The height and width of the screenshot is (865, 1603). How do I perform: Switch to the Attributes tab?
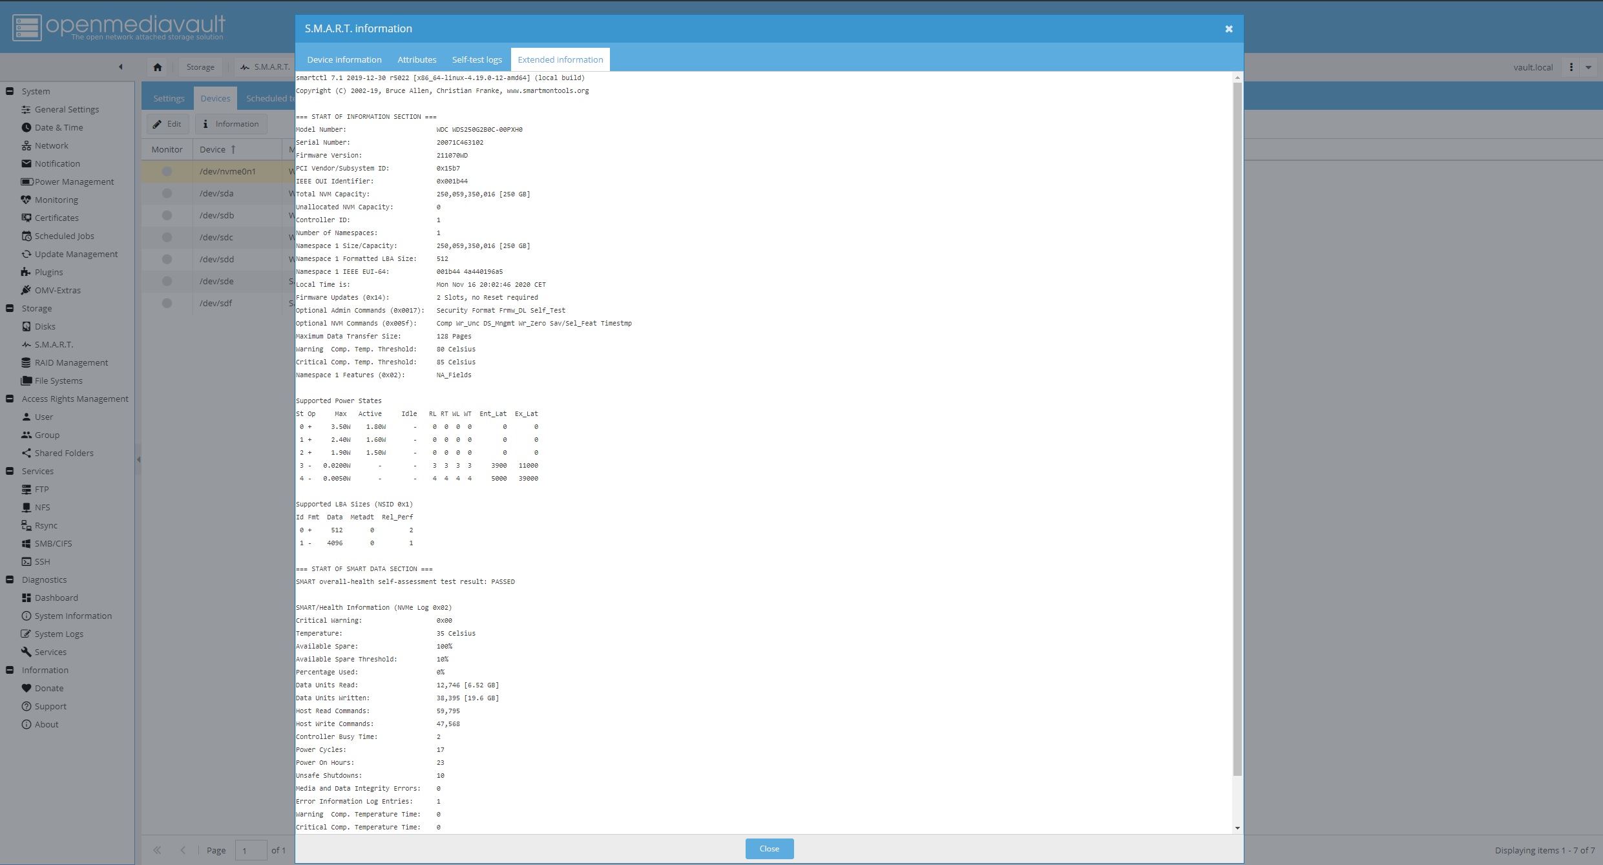tap(417, 59)
